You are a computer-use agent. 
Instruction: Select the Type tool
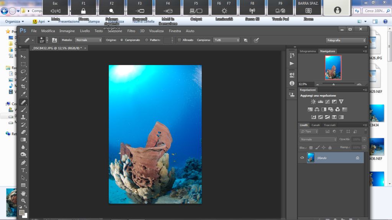pyautogui.click(x=23, y=170)
